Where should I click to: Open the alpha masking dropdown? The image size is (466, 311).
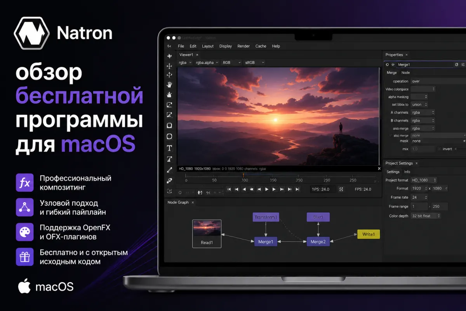coord(419,97)
